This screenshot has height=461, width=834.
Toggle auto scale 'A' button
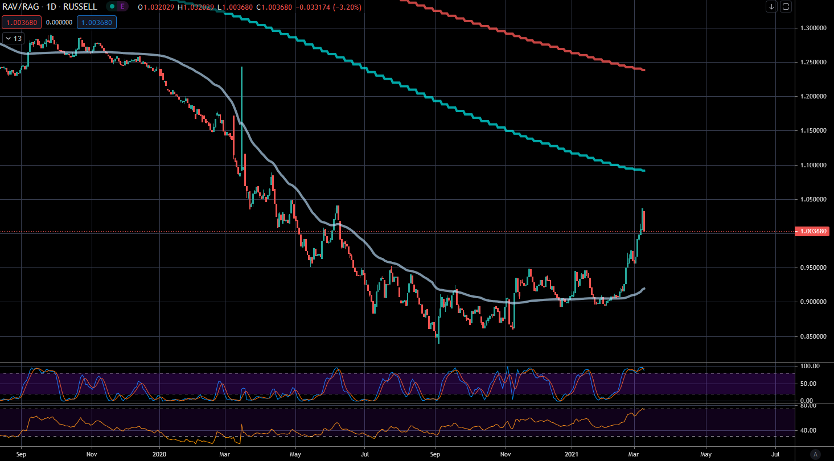click(815, 454)
